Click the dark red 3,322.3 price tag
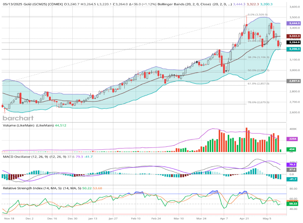Screen dimensions: 303x223 click(294, 36)
